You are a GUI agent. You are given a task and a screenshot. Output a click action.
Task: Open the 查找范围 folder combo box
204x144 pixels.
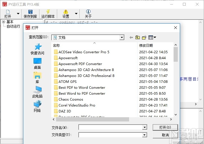click(x=88, y=37)
